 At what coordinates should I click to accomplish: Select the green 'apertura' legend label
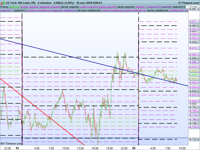tap(14, 7)
